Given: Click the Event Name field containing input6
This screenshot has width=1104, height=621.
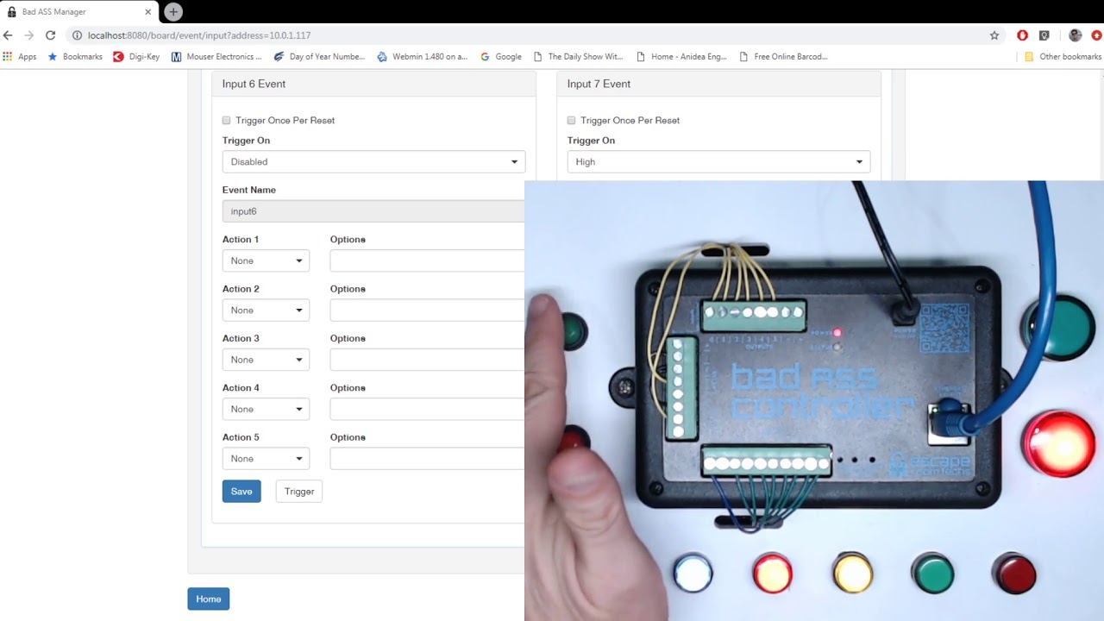Looking at the screenshot, I should pos(373,211).
